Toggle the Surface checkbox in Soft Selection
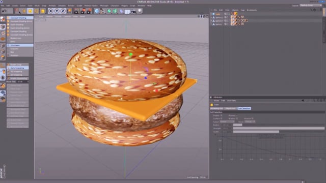326x183 pixels. (x=221, y=118)
